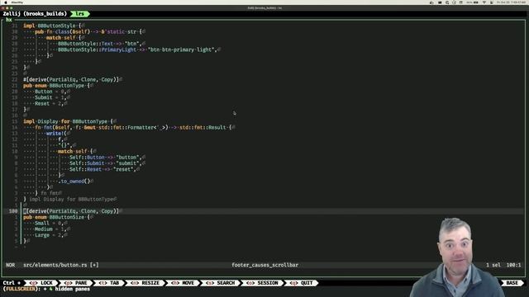529x297 pixels.
Task: Click the FULLSCREEN hidden panes message
Action: pos(46,289)
